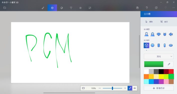
Task: Select the fish 3D model
Action: pos(171,34)
